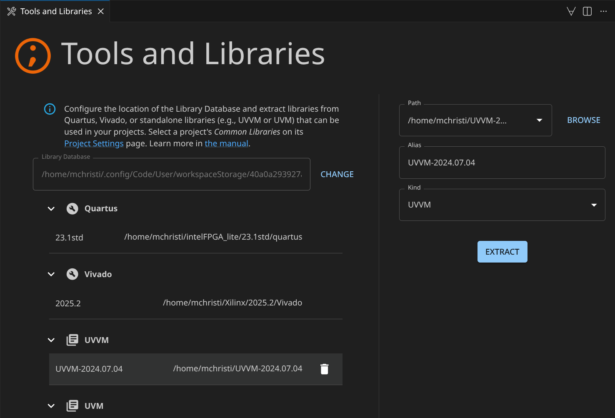Click the Alias text field
The height and width of the screenshot is (418, 615).
[x=502, y=163]
